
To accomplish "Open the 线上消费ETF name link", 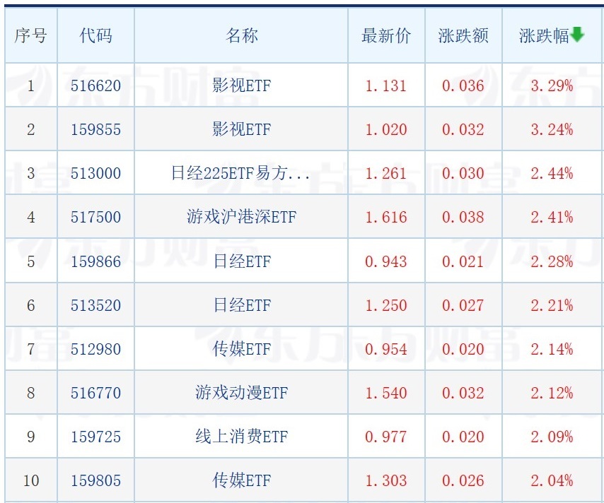I will [241, 437].
